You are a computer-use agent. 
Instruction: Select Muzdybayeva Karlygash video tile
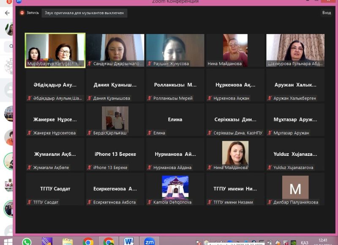pyautogui.click(x=55, y=50)
